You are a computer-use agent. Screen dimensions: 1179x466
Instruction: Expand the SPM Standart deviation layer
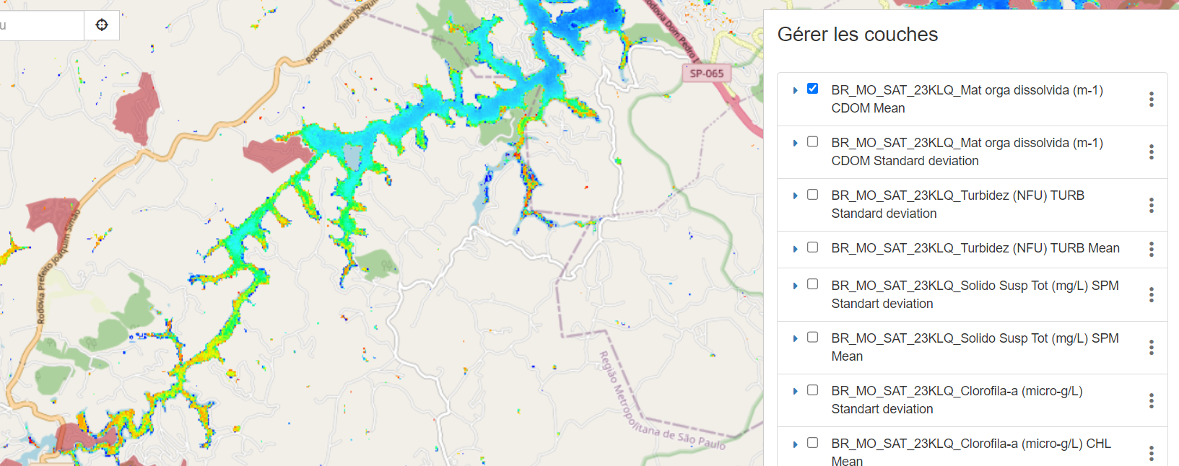click(x=795, y=286)
